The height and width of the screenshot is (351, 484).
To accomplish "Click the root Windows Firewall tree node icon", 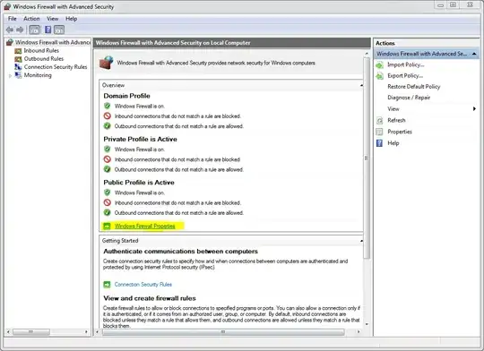I will 10,42.
